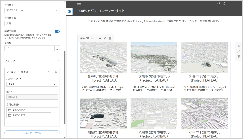Collapse the フィルター 1: 変更日 panel
The width and height of the screenshot is (243, 139).
(x=49, y=72)
